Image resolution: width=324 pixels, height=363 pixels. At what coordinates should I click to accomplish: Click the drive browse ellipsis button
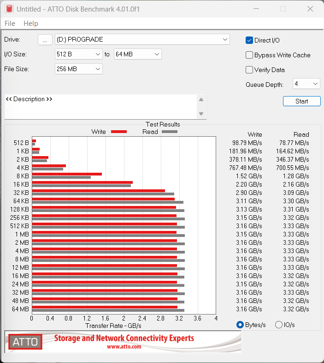45,40
